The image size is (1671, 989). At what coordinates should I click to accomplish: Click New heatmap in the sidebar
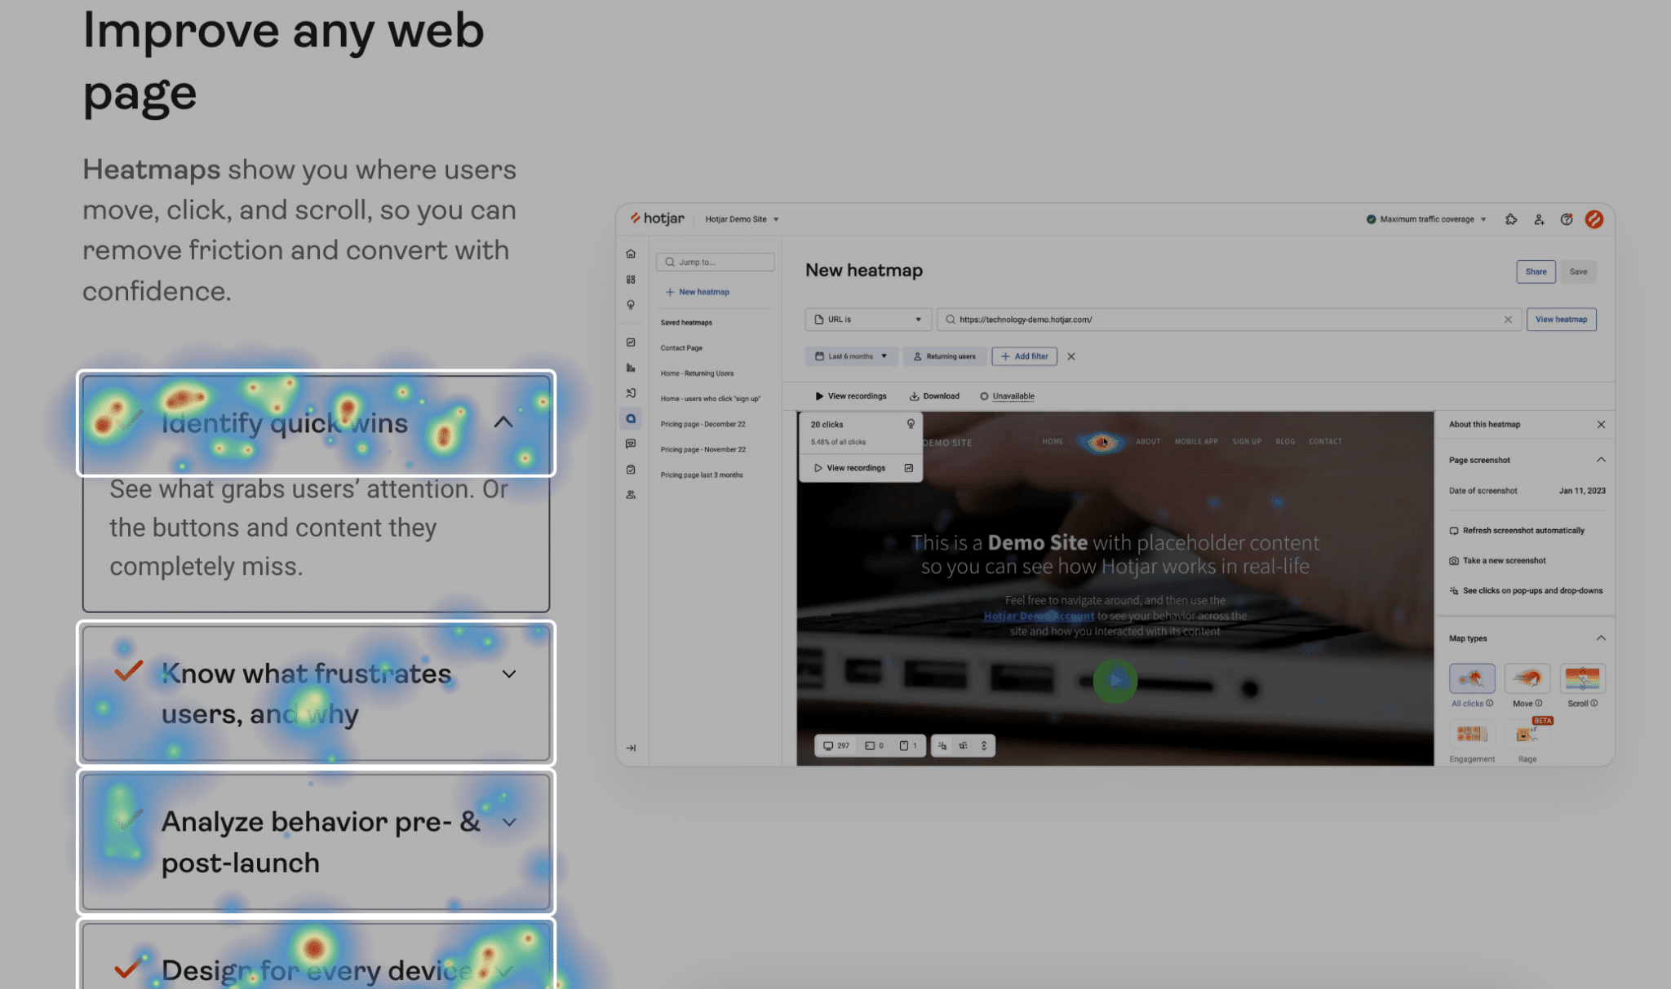click(x=698, y=292)
